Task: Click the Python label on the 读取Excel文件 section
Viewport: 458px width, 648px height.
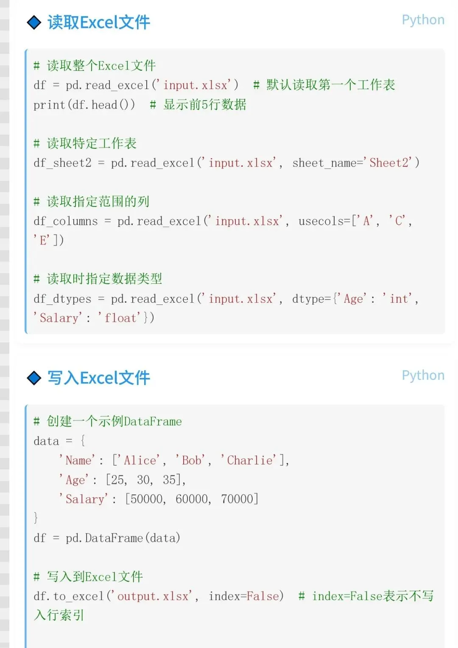Action: pyautogui.click(x=423, y=20)
